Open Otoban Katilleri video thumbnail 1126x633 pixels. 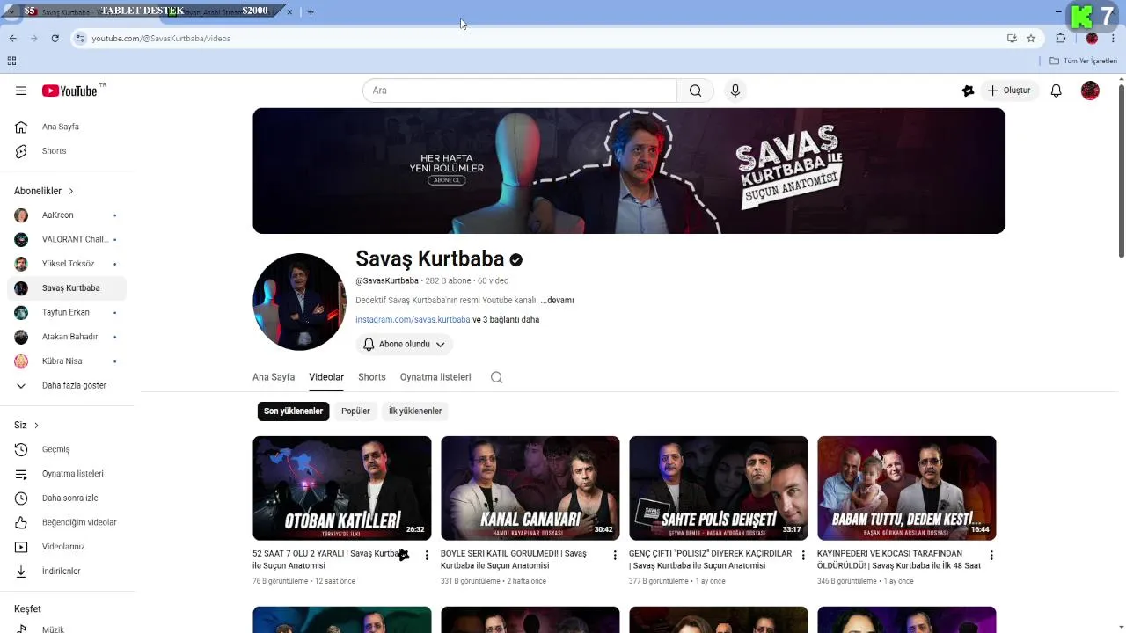pos(342,488)
